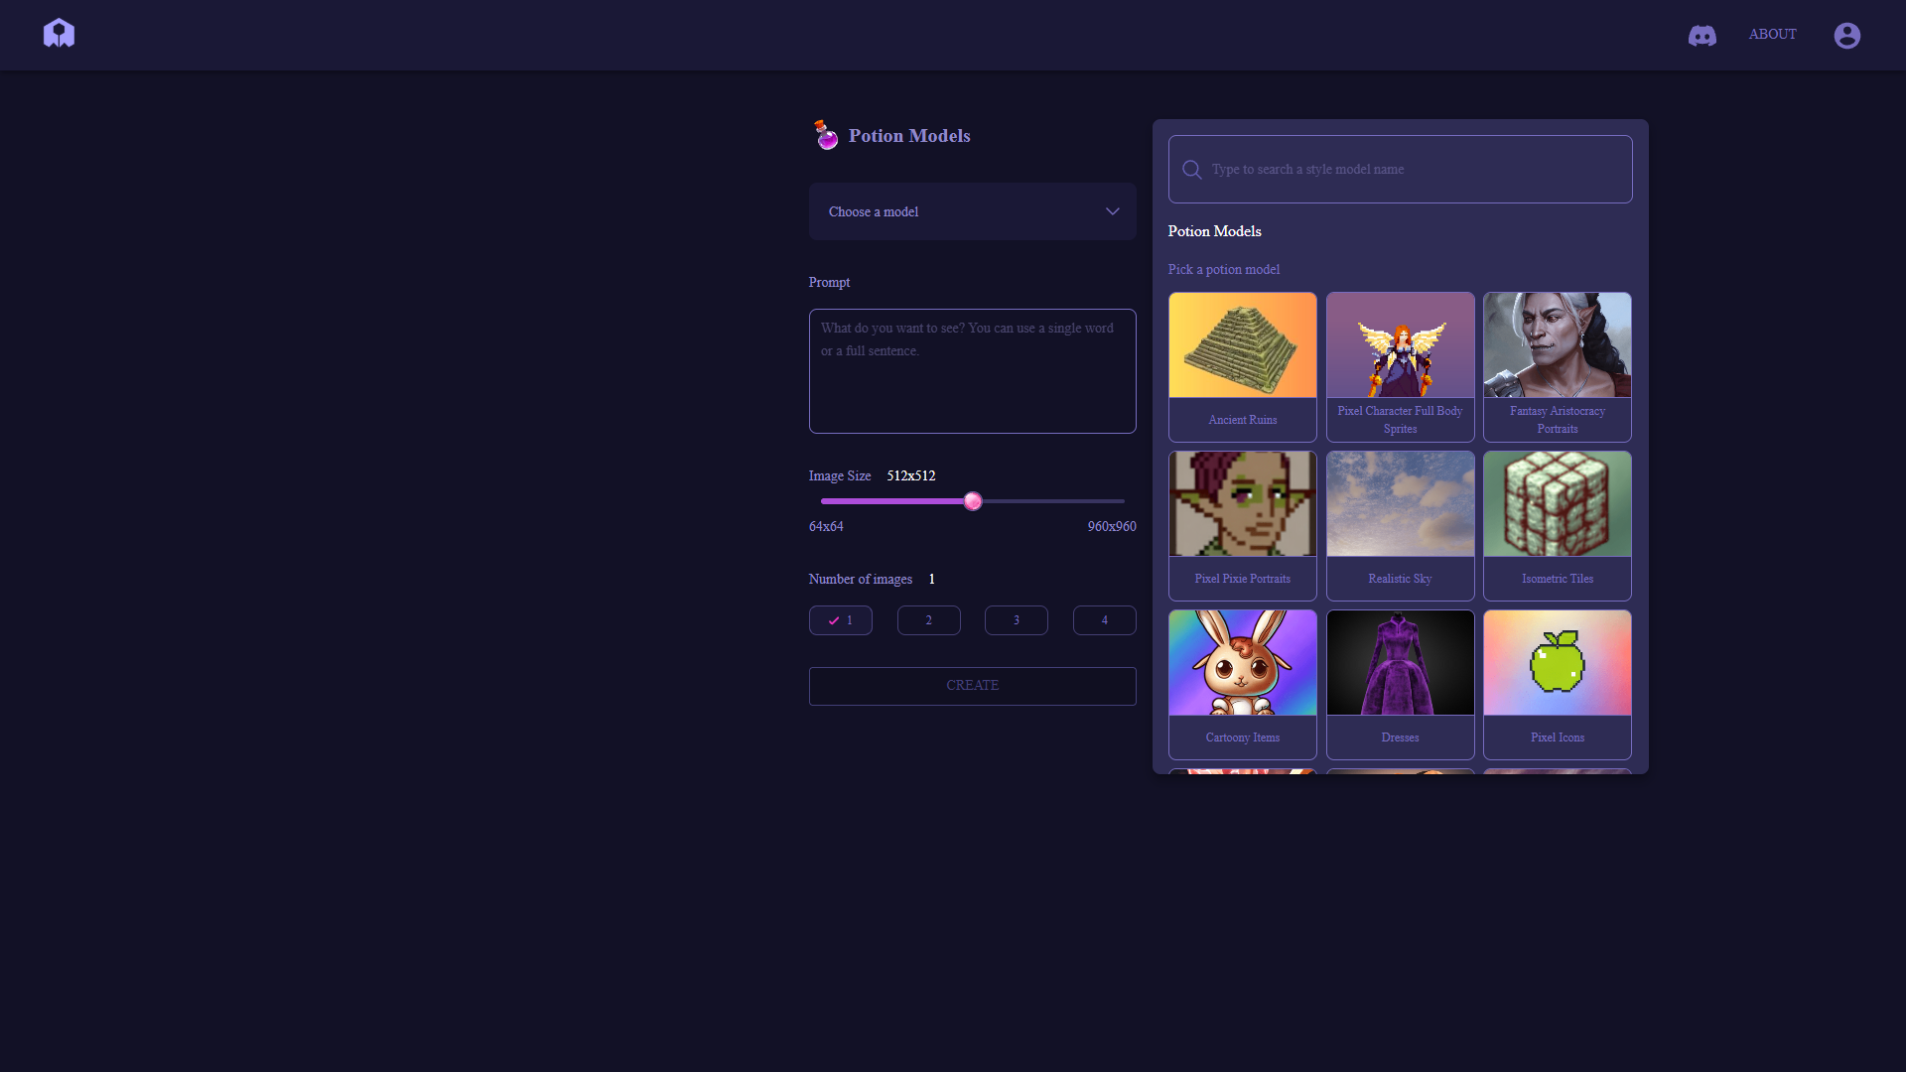Open the ABOUT page
1906x1072 pixels.
coord(1773,35)
